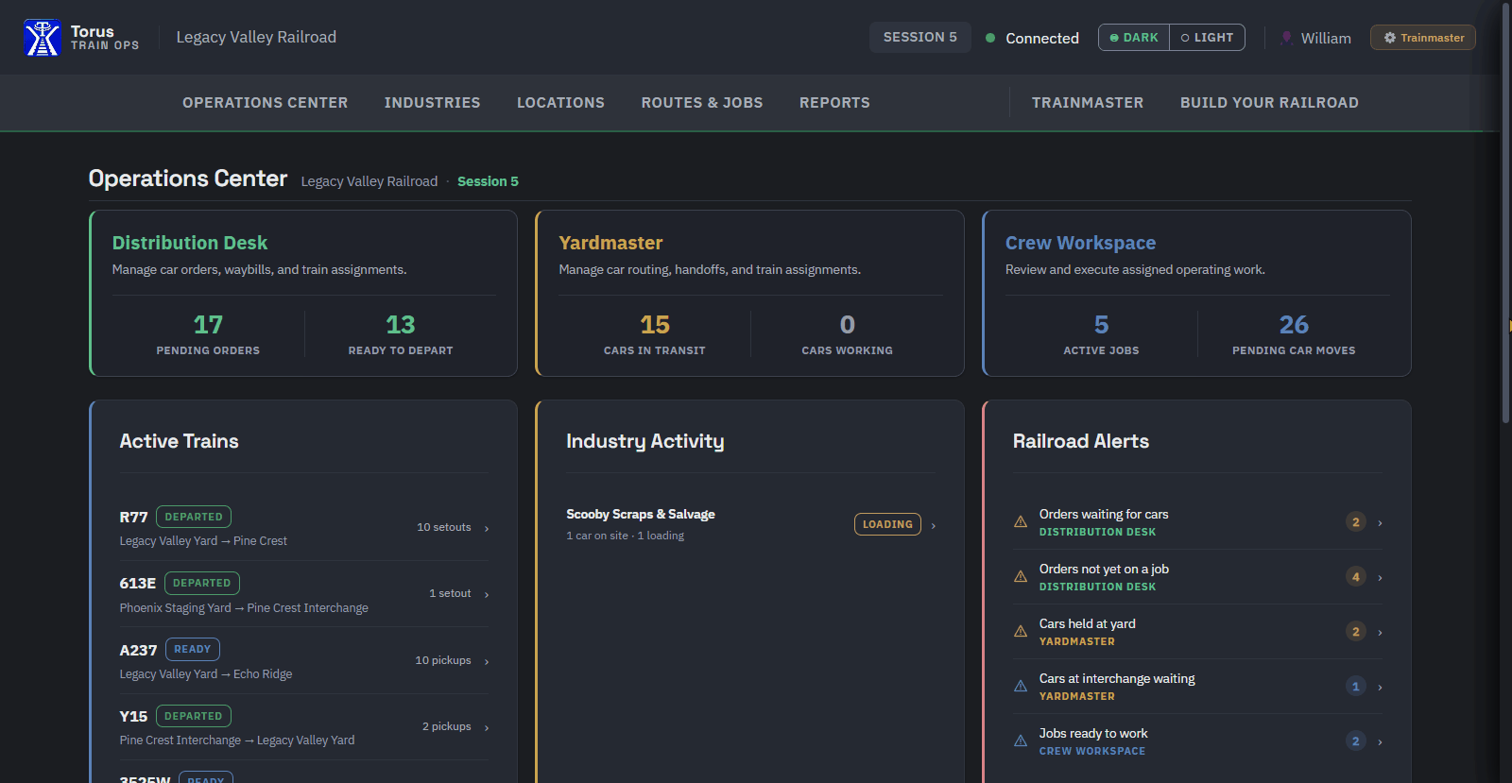Open the Distribution Desk card title

[190, 243]
